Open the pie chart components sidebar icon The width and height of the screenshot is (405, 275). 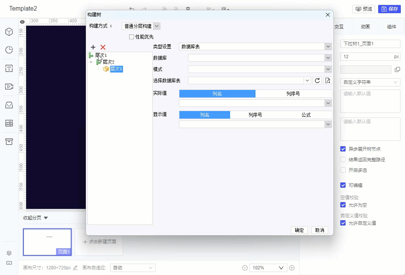(x=9, y=50)
